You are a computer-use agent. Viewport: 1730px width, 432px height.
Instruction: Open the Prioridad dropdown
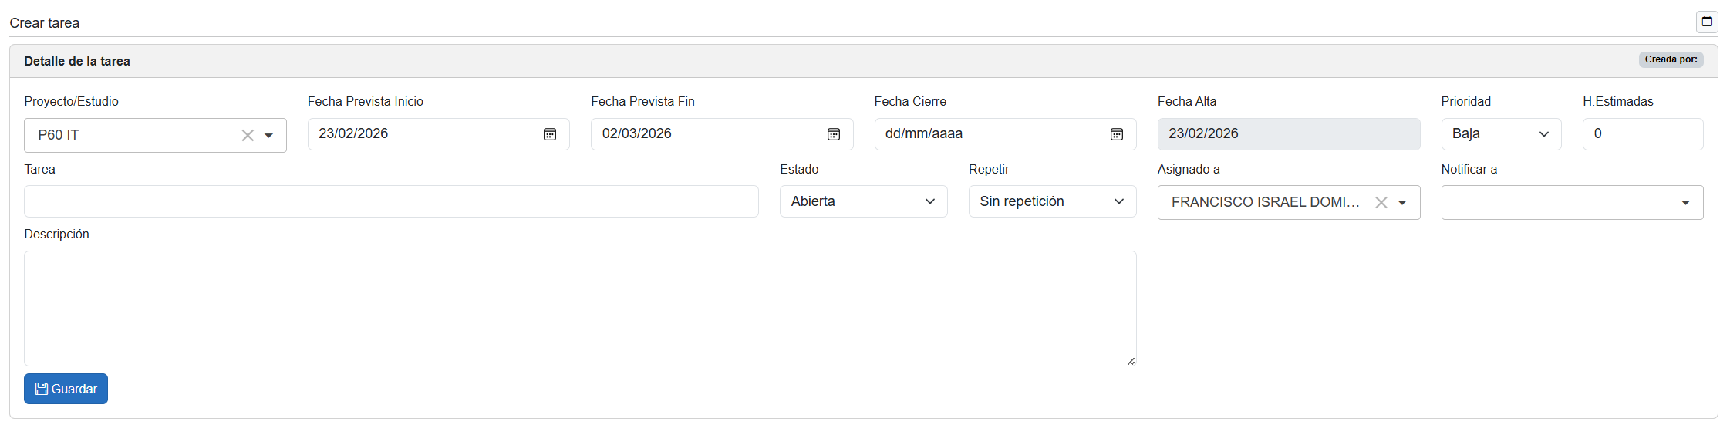tap(1500, 134)
